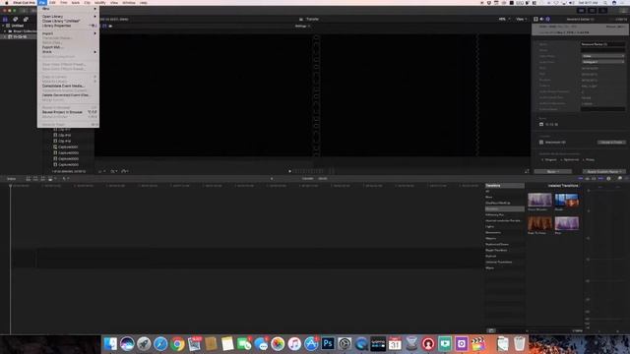Screen dimensions: 630x354
Task: Choose Consolidate Event Media...
Action: pyautogui.click(x=68, y=86)
